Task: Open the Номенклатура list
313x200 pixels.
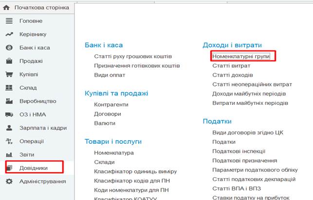Action: (113, 152)
